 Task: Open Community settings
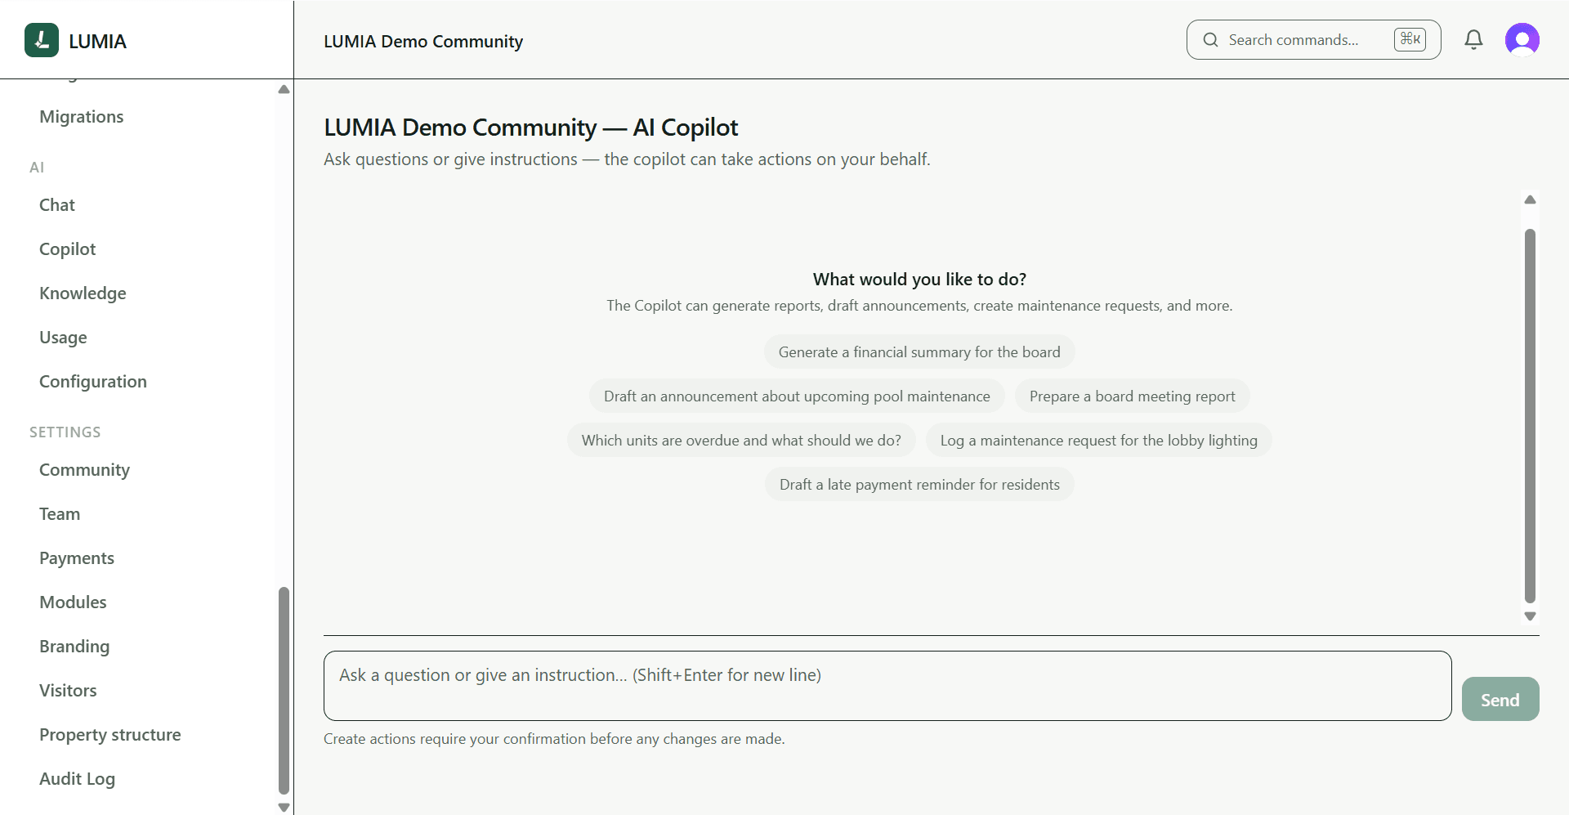[x=84, y=470]
